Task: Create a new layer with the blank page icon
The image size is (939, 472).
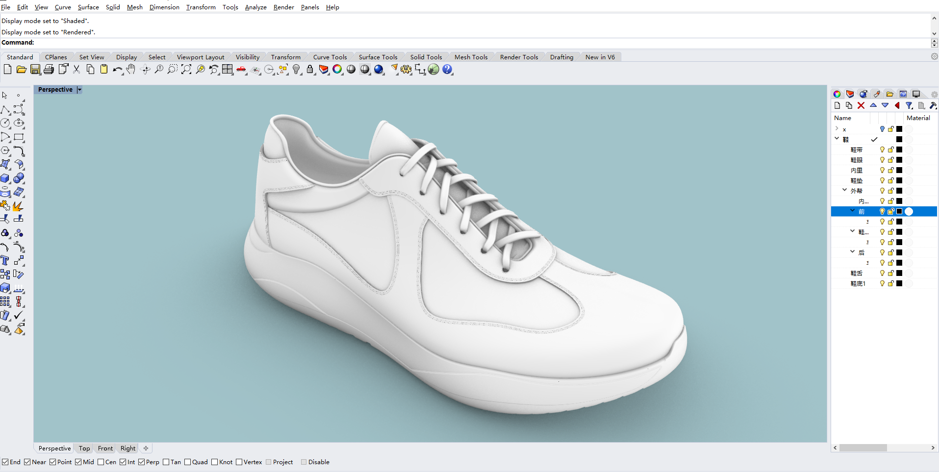Action: (x=837, y=105)
